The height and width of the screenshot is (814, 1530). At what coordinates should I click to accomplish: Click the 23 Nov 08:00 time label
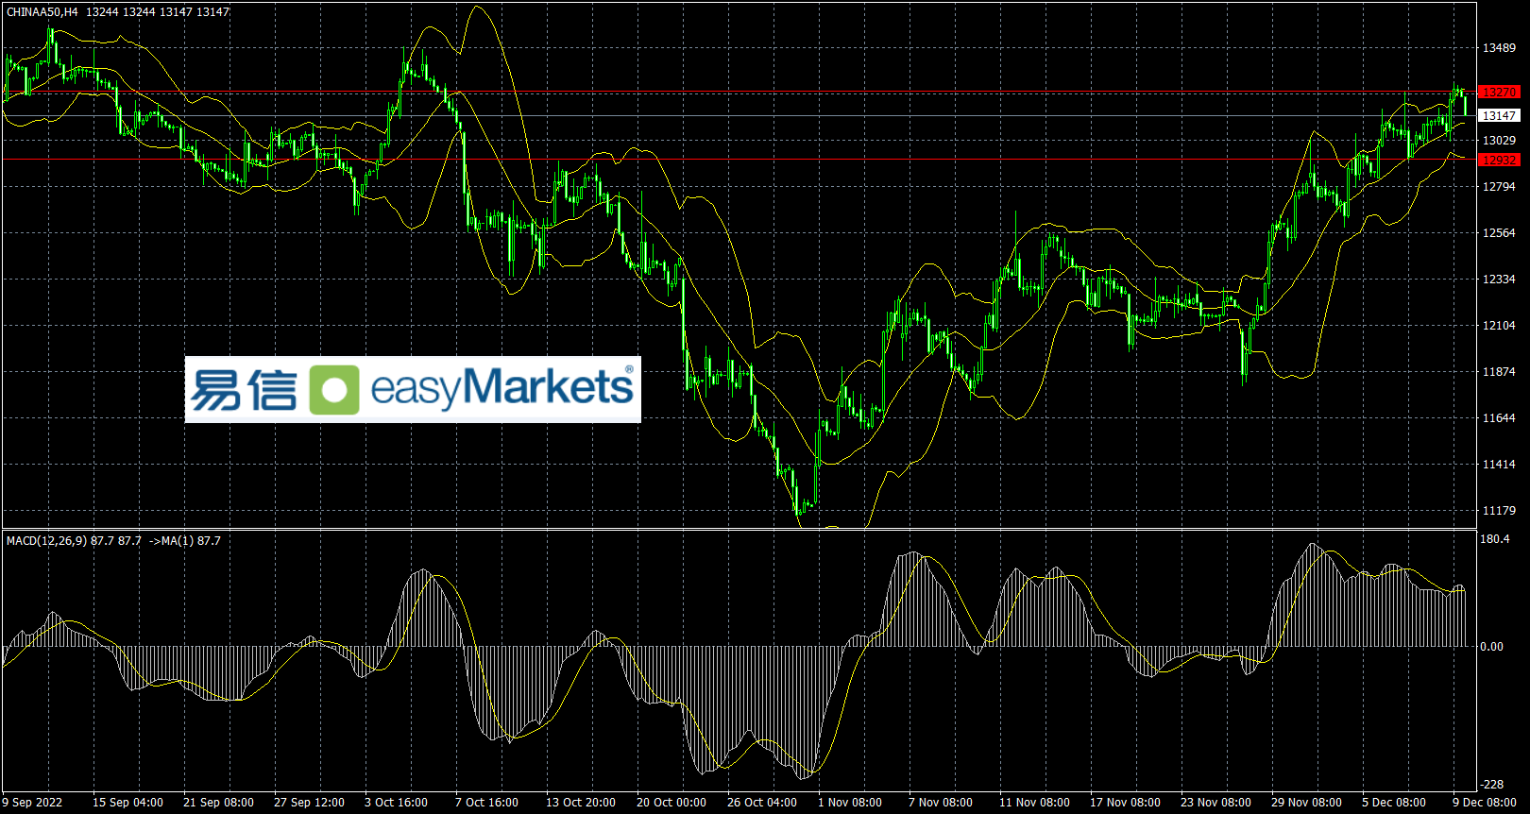tap(1215, 803)
